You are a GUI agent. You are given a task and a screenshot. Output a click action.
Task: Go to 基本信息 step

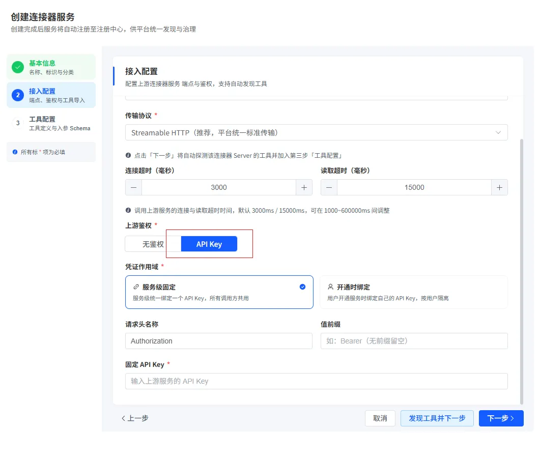51,67
